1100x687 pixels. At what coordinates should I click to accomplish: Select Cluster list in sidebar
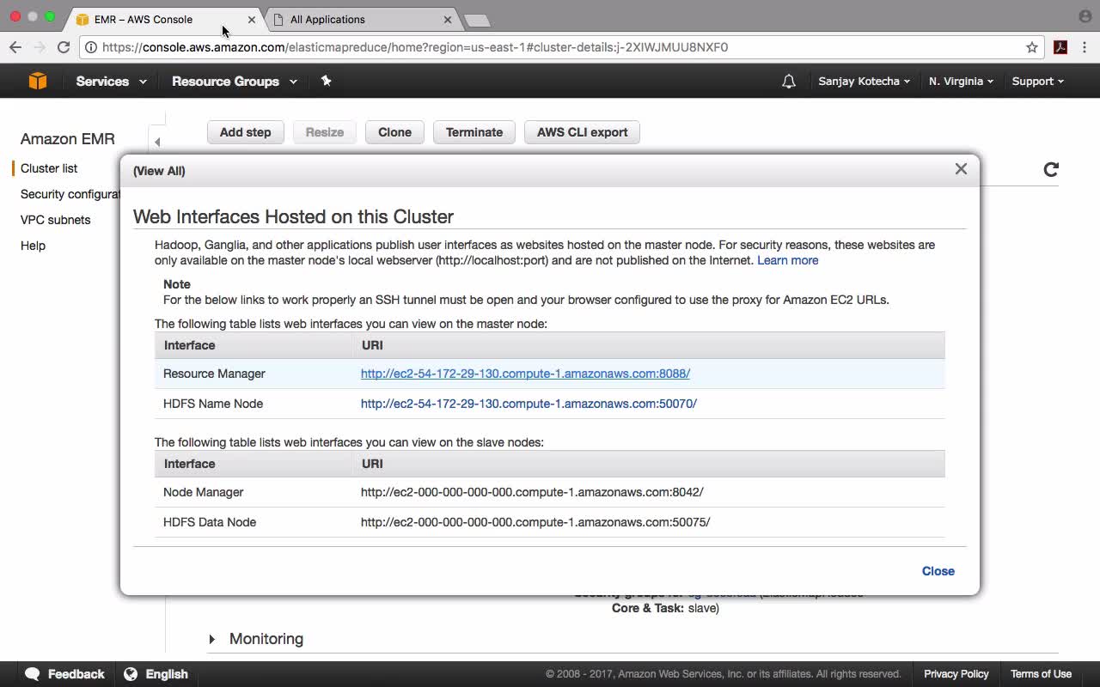point(49,168)
